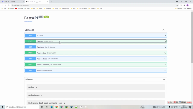
Task: Open the reading list button
Action: (188, 8)
